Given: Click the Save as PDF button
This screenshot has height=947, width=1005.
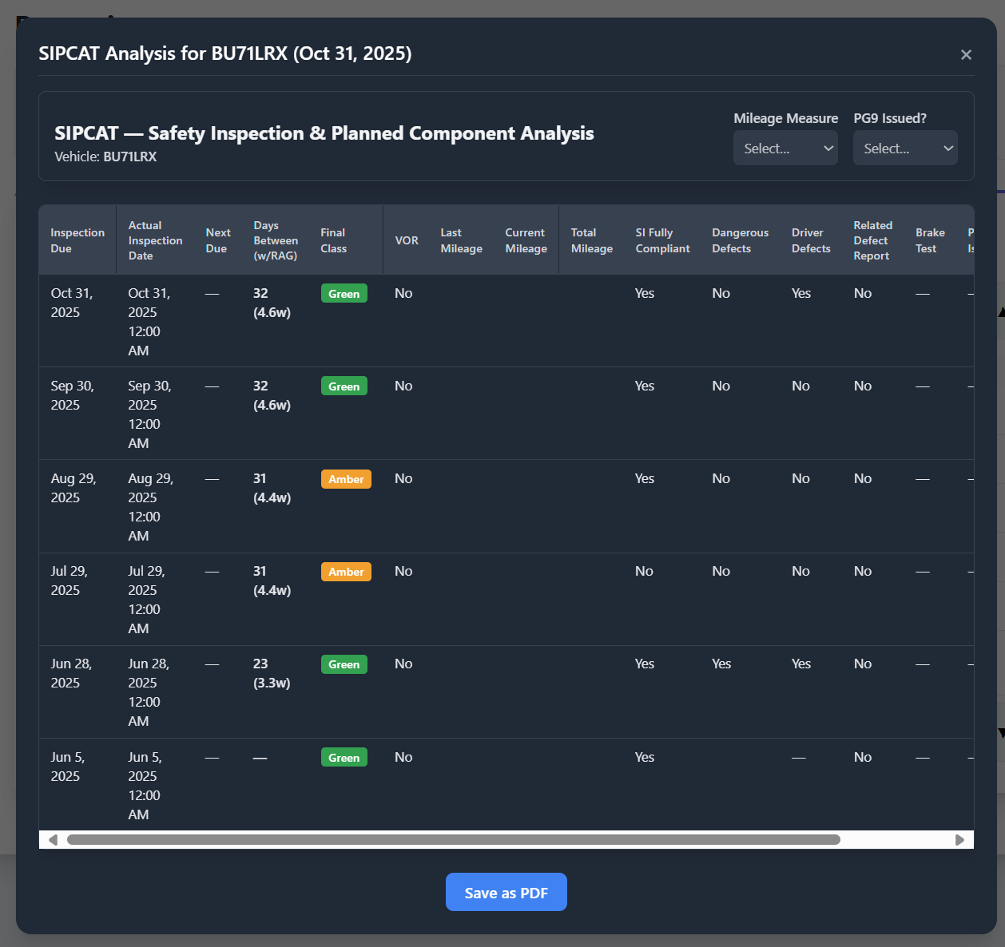Looking at the screenshot, I should 506,892.
